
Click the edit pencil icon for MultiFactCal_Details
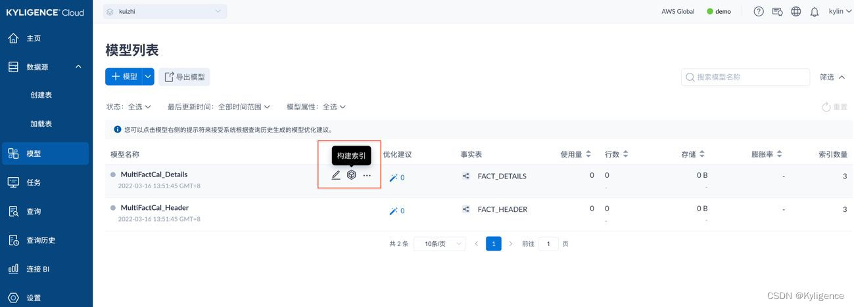pos(336,175)
